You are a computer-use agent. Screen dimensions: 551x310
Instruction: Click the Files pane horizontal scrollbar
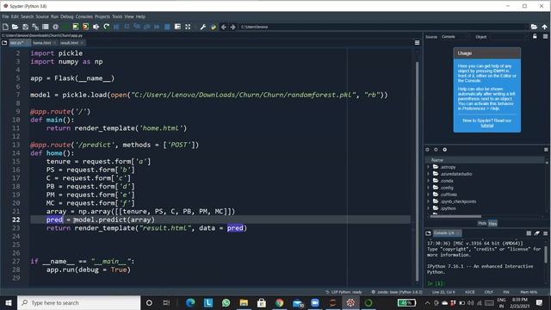[455, 216]
